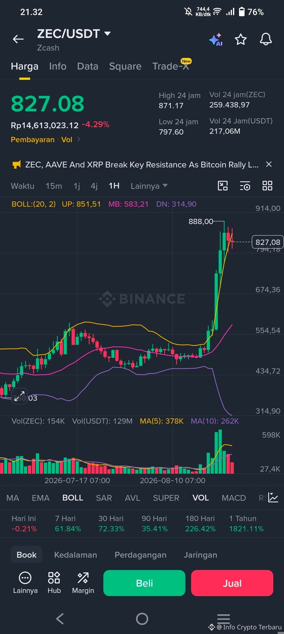
Task: Set a price alert with the bell icon
Action: [x=266, y=39]
